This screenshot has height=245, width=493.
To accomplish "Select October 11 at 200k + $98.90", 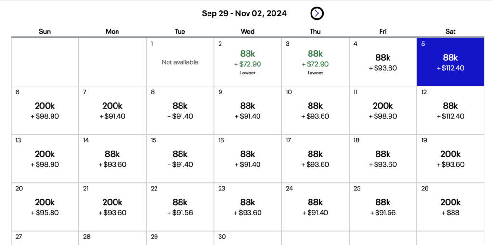I will [383, 110].
